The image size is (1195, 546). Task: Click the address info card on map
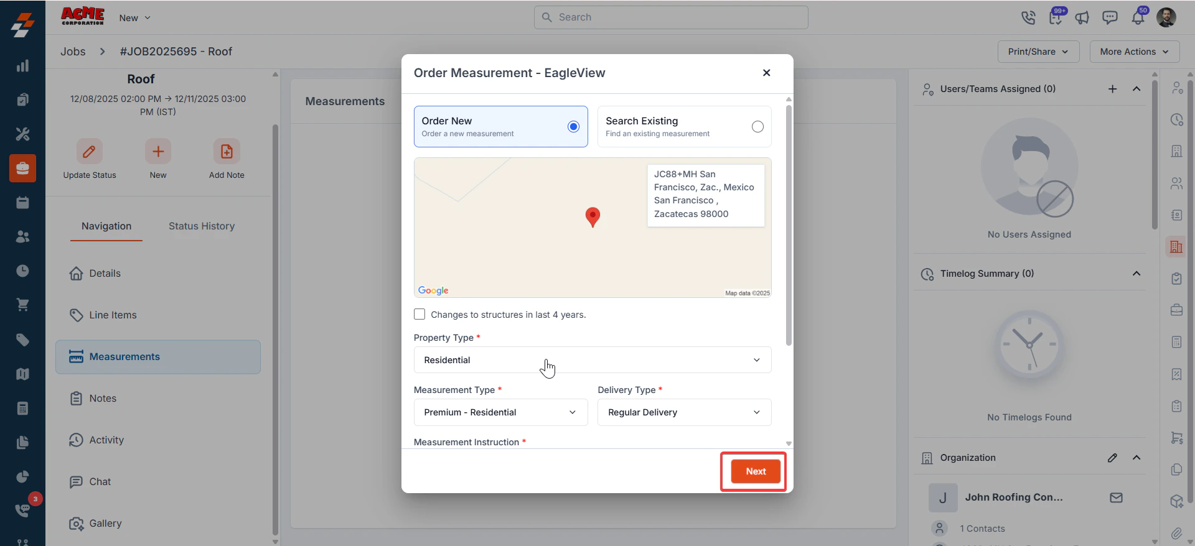(706, 195)
